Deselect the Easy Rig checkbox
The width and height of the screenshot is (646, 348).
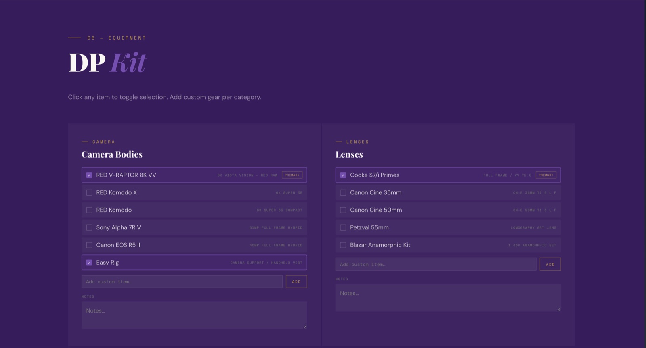89,263
